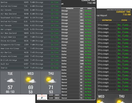Select the Gulf Air 6457 row
The width and height of the screenshot is (132, 103).
31,64
